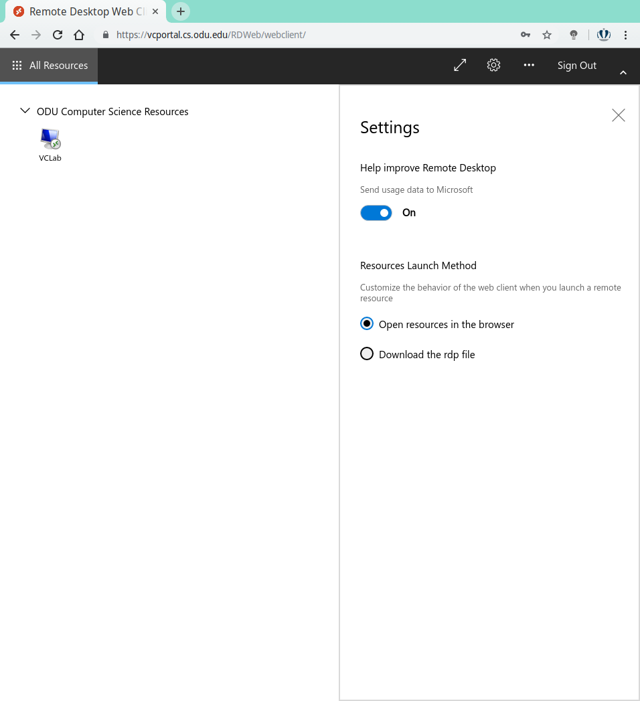Screen dimensions: 640x701
Task: Select the Remote Desktop Web Client browser tab
Action: (86, 11)
